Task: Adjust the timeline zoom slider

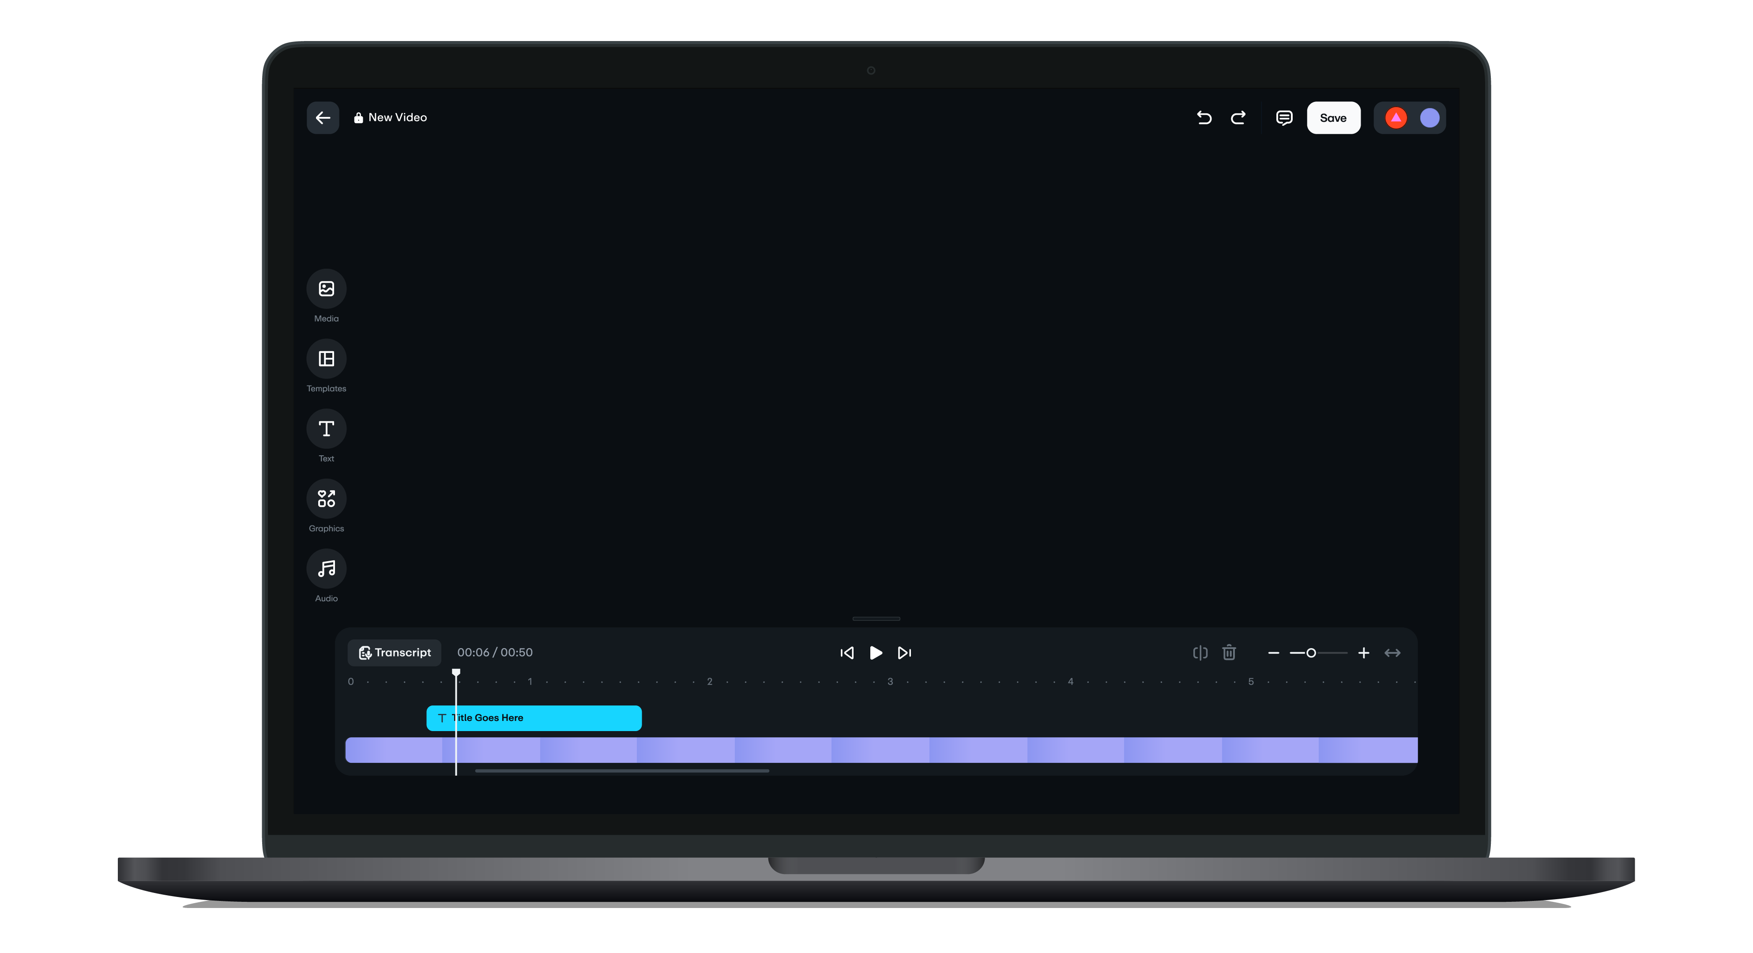Action: point(1311,653)
